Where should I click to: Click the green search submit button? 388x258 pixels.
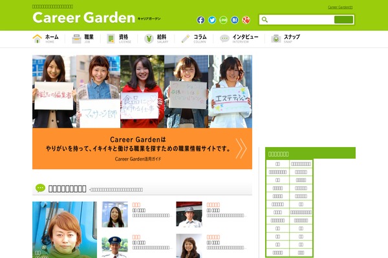343,20
